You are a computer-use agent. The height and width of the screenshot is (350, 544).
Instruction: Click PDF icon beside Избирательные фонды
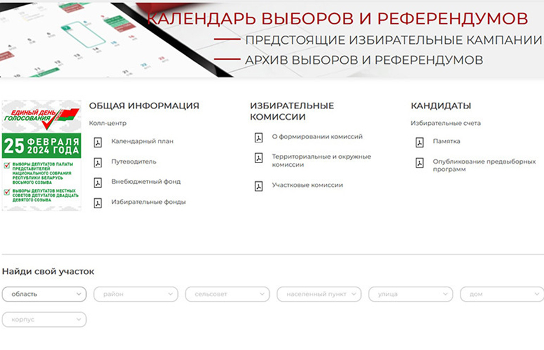pos(97,203)
